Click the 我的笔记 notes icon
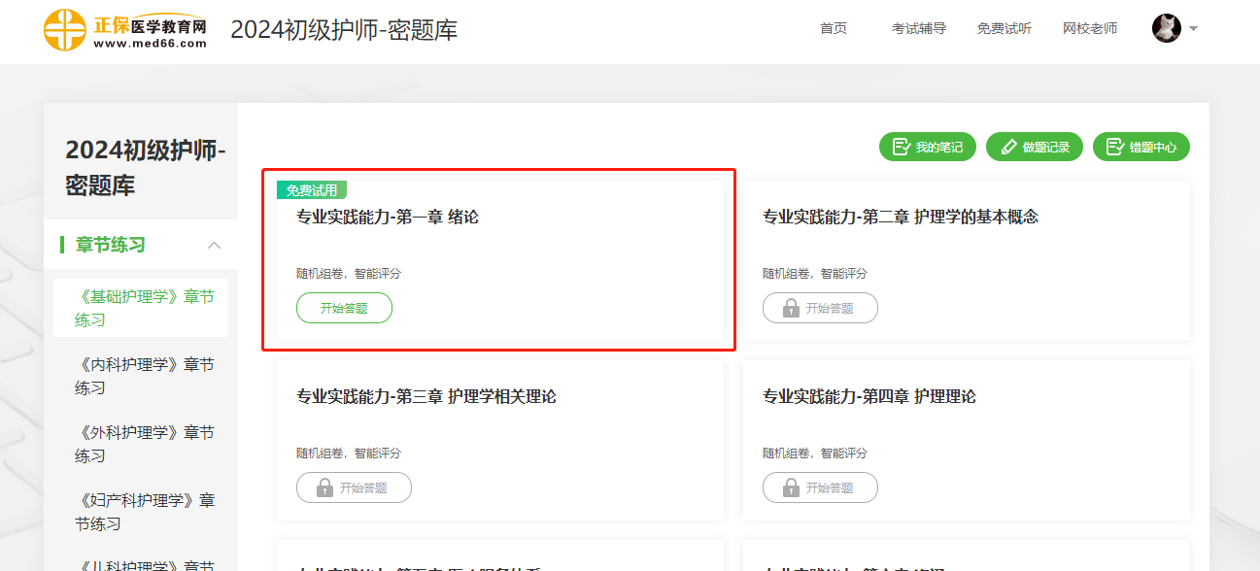This screenshot has height=571, width=1260. coord(901,147)
